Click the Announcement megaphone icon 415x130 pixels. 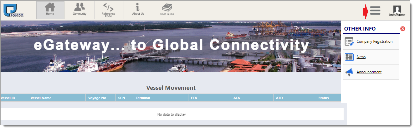point(349,72)
